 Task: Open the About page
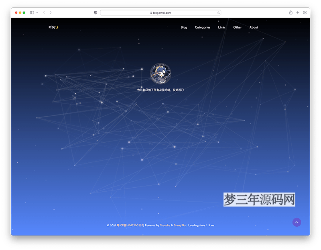(254, 27)
